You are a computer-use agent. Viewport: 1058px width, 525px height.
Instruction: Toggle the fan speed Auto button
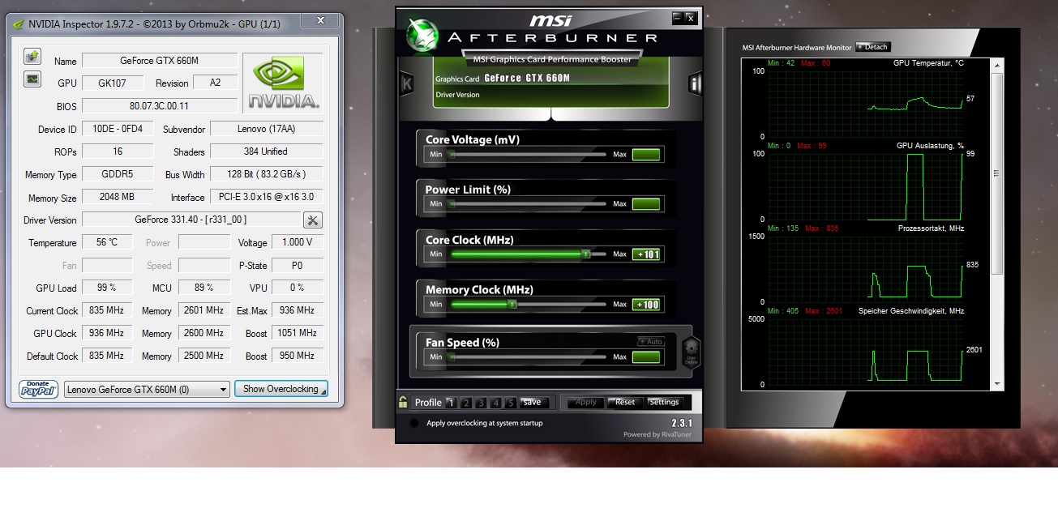tap(650, 341)
